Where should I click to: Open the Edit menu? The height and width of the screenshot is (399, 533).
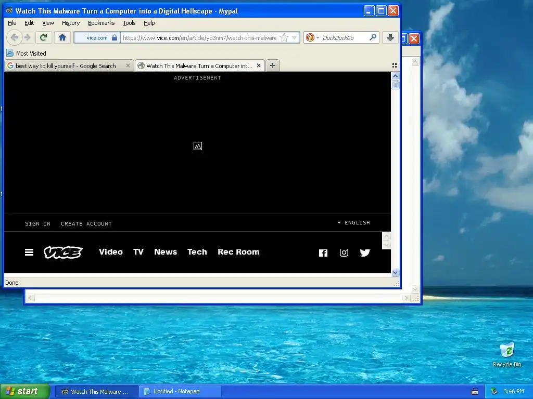(x=29, y=23)
